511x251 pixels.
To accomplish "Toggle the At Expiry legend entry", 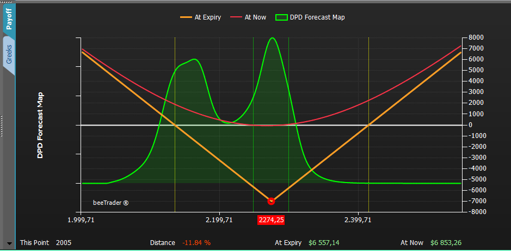I will point(200,17).
